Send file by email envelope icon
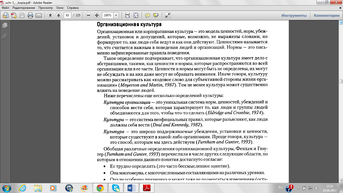Screen dimensions: 343x193 39,15
